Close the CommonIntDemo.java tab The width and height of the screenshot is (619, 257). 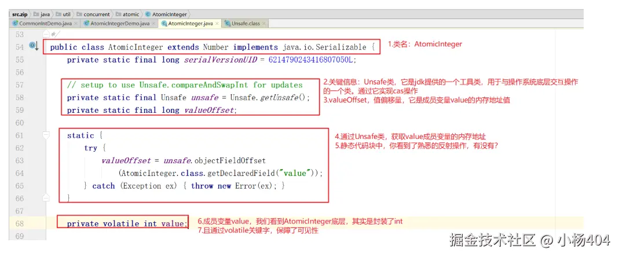[x=76, y=24]
